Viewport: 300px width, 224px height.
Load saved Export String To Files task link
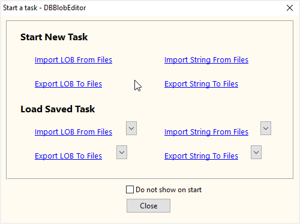tap(201, 156)
